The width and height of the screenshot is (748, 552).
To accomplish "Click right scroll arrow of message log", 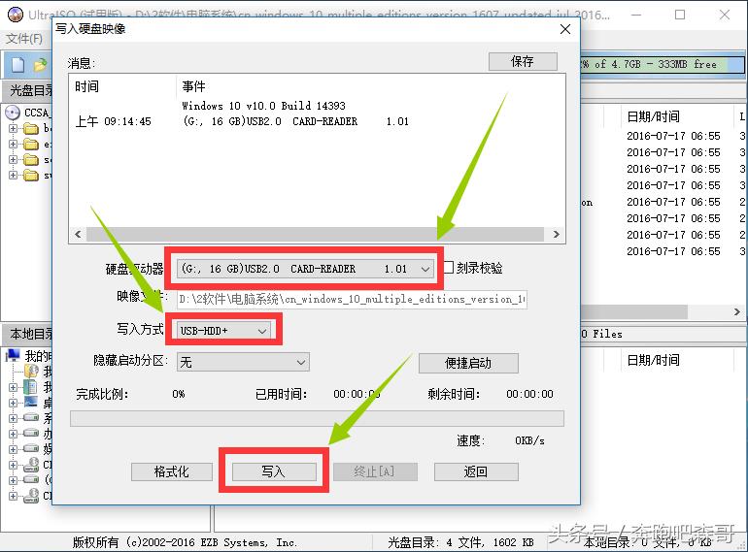I will pos(556,234).
